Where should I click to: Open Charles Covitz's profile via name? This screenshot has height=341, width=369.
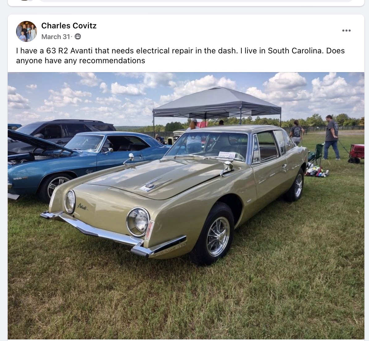coord(69,26)
